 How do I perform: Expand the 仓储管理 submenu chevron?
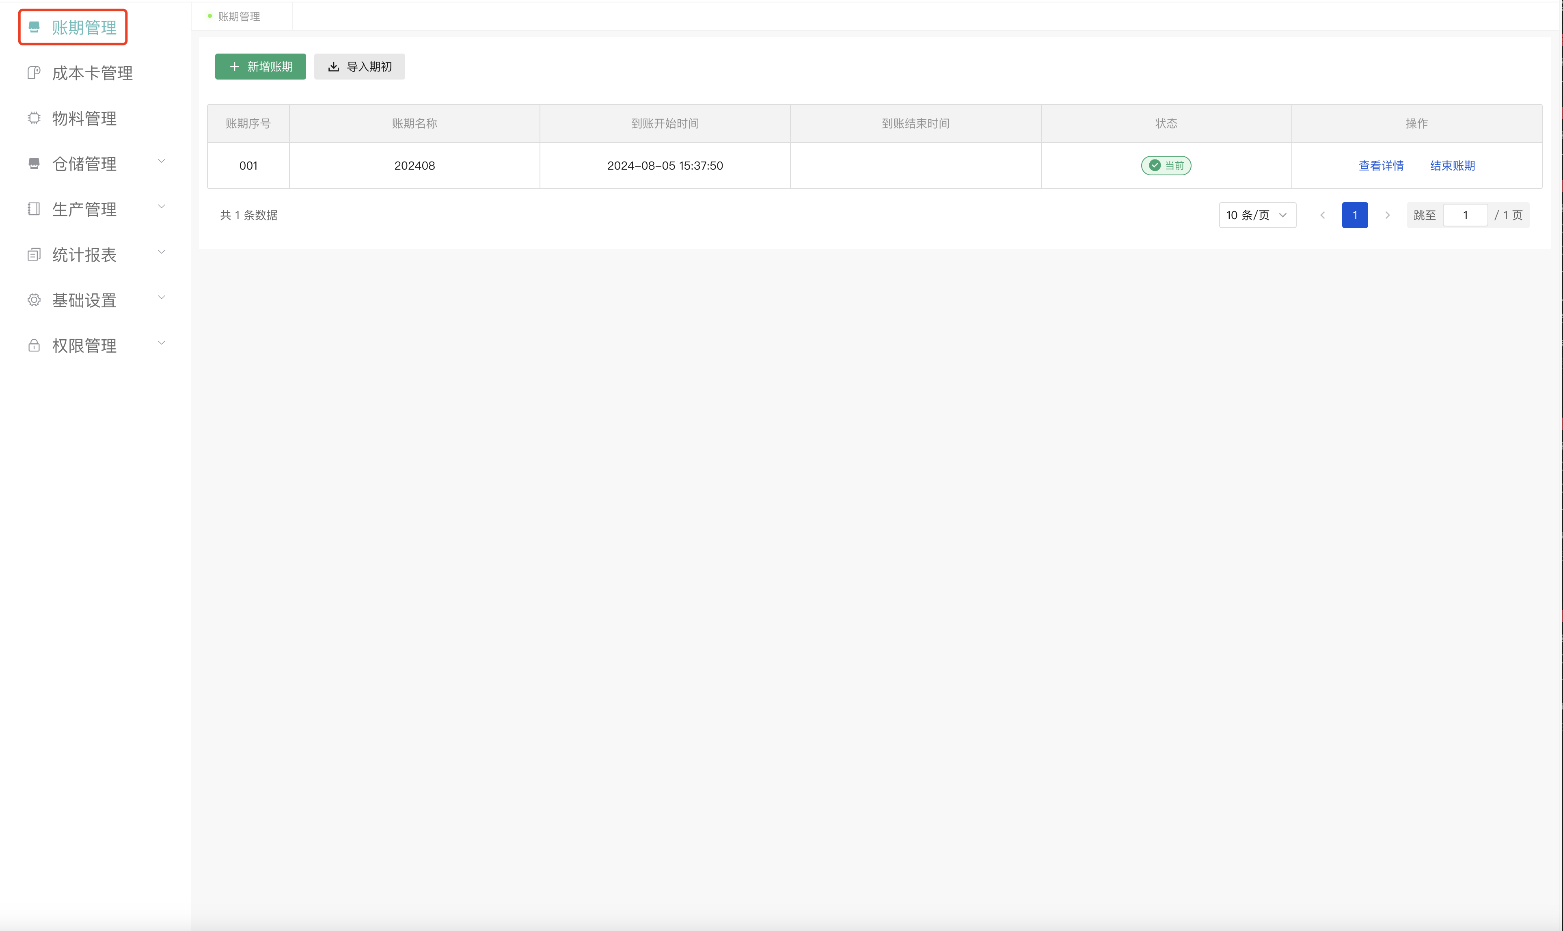click(x=161, y=161)
